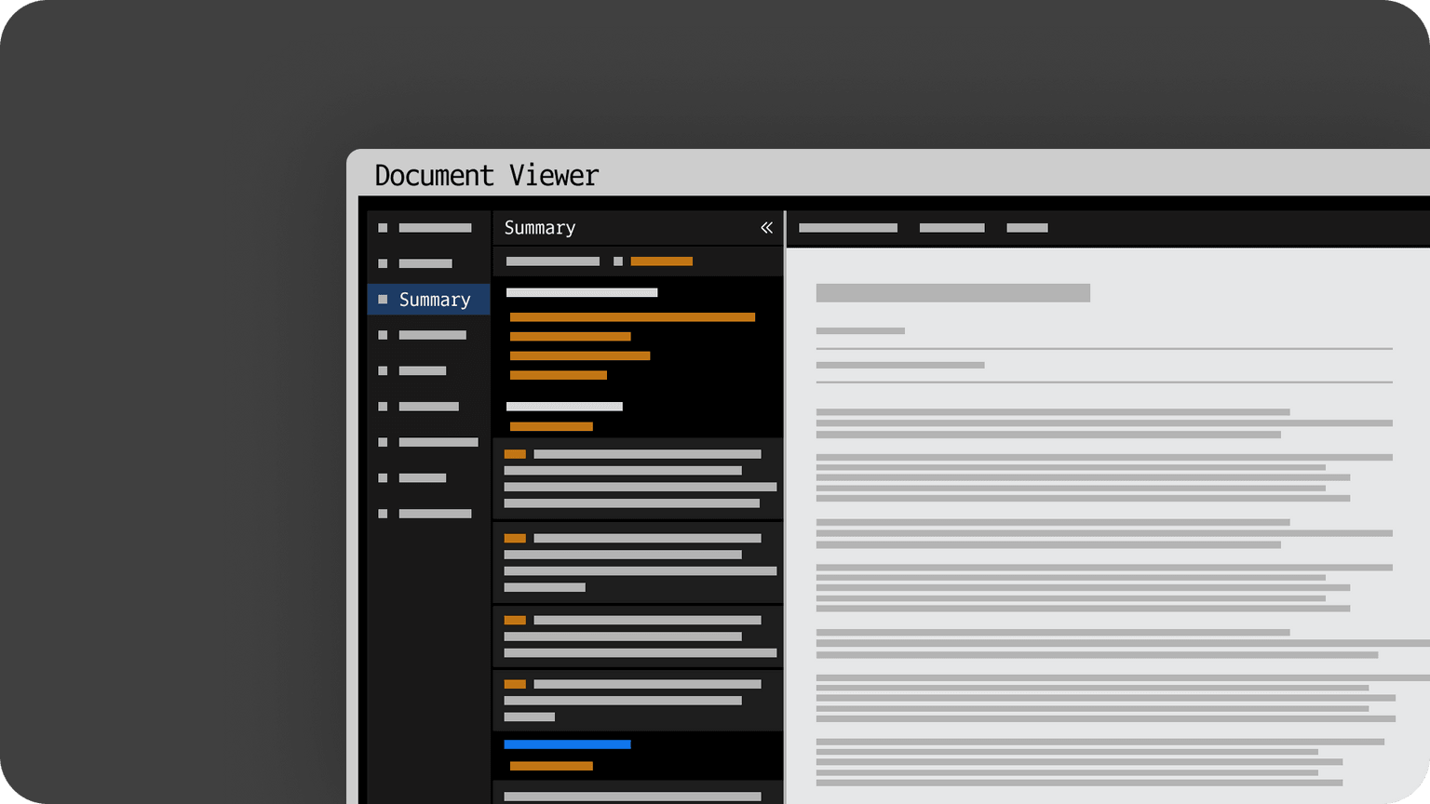This screenshot has width=1430, height=804.
Task: Click the orange tag on first summary card
Action: pos(515,454)
